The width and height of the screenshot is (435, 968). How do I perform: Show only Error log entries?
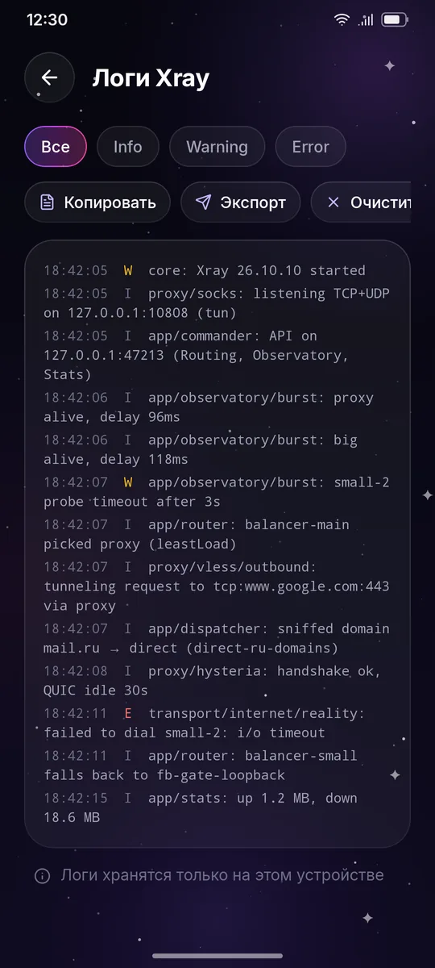pyautogui.click(x=310, y=147)
